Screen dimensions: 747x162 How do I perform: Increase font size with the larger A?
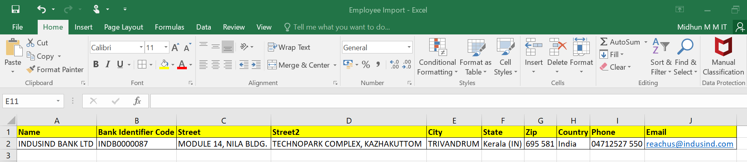coord(175,47)
